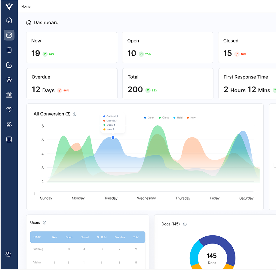Click the green up arrow on New card
The image size is (276, 270).
coord(45,54)
